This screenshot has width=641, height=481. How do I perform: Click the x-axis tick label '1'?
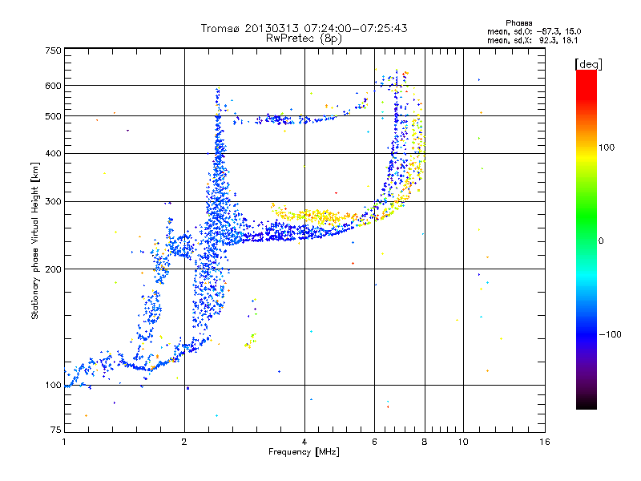[64, 442]
